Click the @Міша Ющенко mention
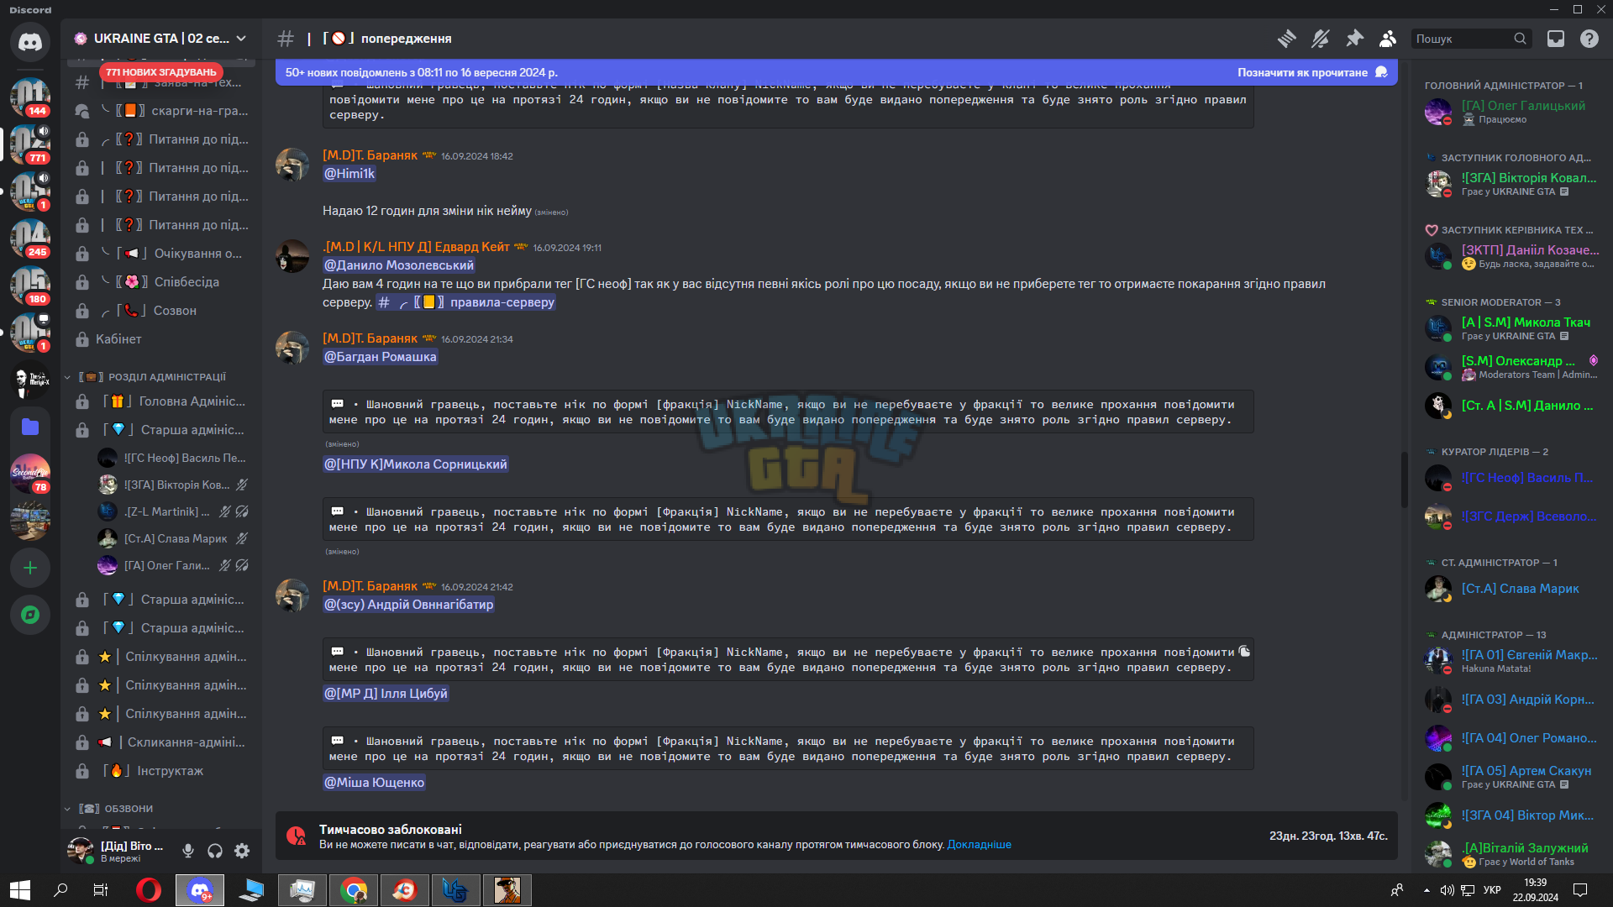The width and height of the screenshot is (1613, 907). tap(375, 783)
